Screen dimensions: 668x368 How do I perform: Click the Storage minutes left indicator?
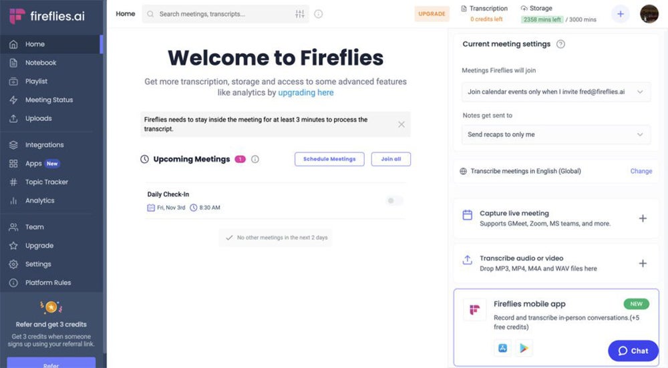[x=541, y=19]
